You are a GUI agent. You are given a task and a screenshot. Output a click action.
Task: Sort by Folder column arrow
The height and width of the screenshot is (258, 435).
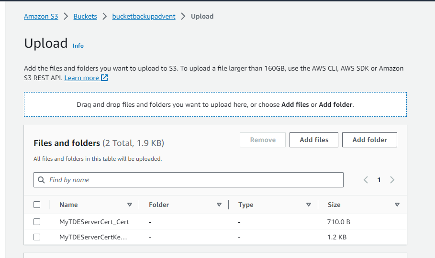pos(219,205)
